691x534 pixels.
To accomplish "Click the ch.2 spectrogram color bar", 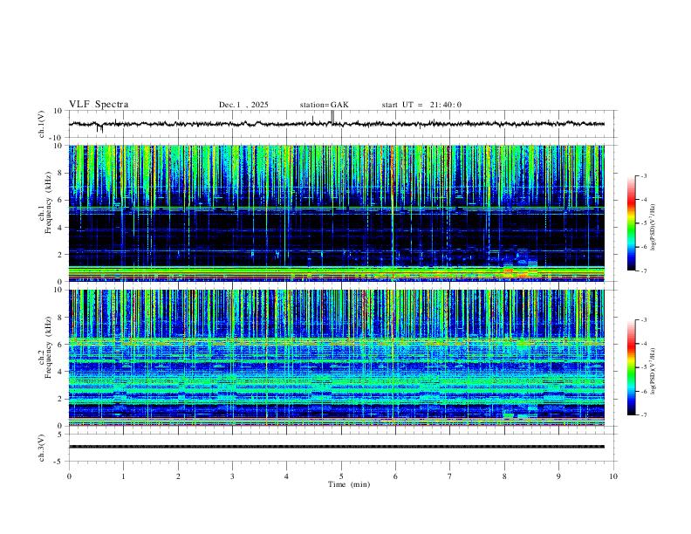I will [631, 367].
